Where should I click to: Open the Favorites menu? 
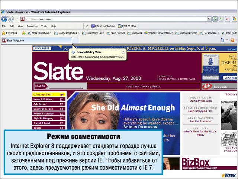[x=32, y=26]
